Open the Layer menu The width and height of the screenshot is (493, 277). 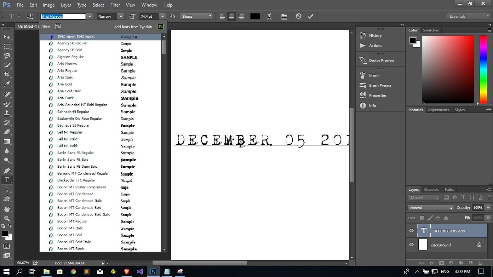point(66,5)
